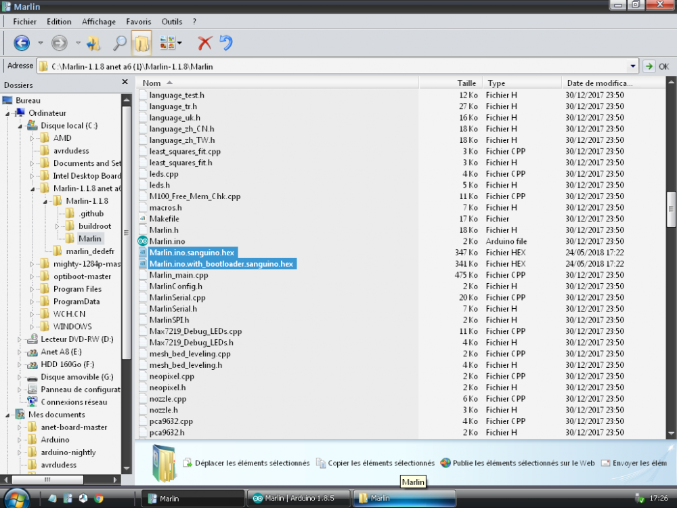The image size is (677, 508).
Task: Click the Back navigation arrow
Action: 22,43
